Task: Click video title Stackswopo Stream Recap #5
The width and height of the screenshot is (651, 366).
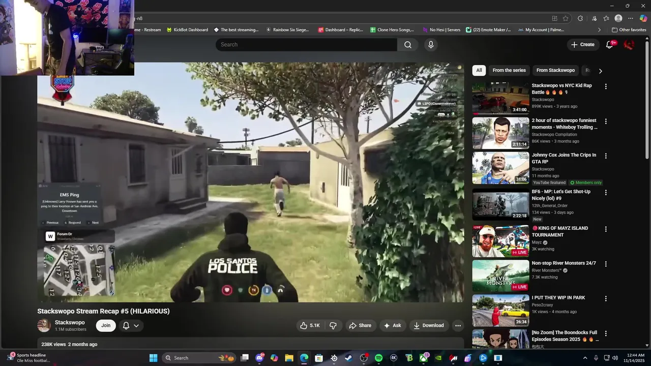Action: click(103, 311)
